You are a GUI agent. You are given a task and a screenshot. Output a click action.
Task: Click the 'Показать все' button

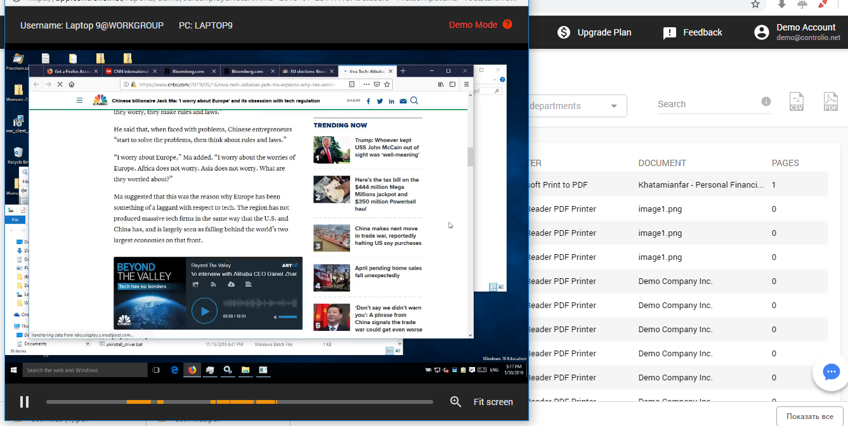point(809,416)
